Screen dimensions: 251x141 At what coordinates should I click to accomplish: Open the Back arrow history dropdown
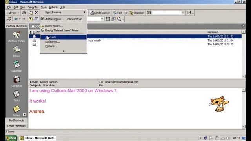point(20,19)
